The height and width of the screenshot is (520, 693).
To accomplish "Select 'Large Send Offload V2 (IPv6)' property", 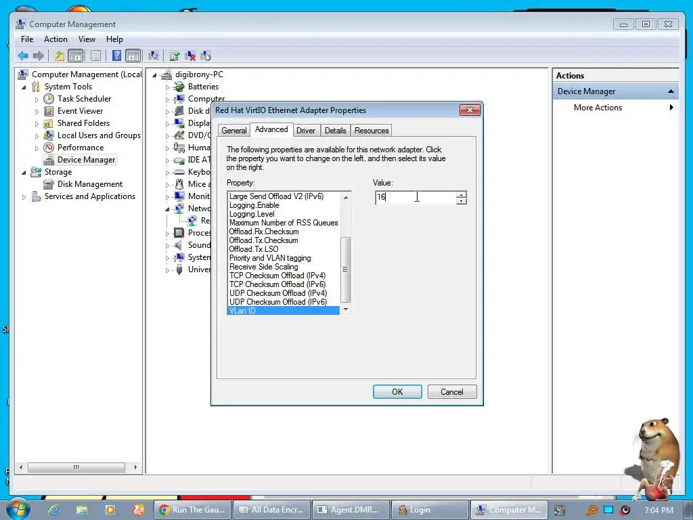I will [x=277, y=196].
